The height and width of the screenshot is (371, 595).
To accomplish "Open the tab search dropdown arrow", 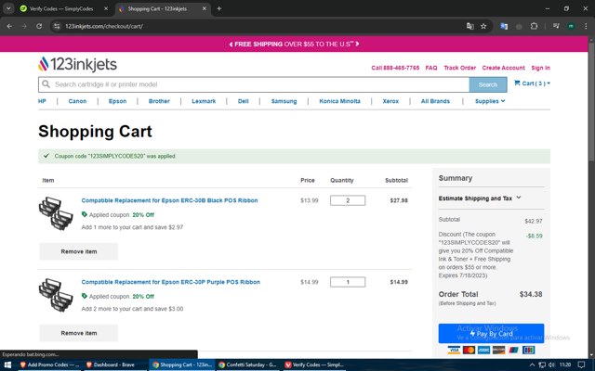I will (x=8, y=8).
